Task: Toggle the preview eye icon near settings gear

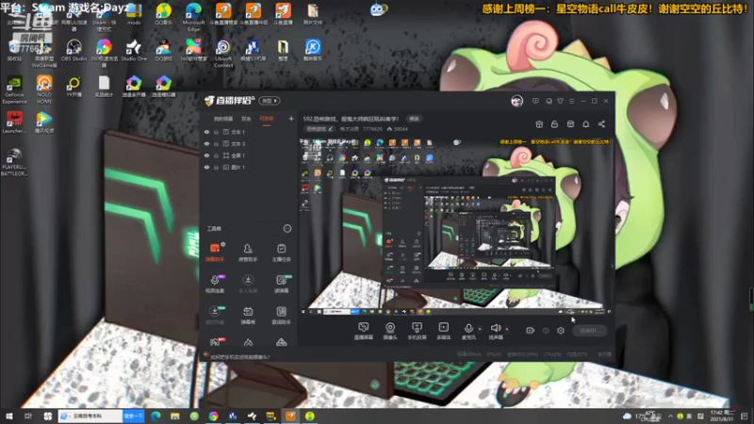Action: coord(546,331)
